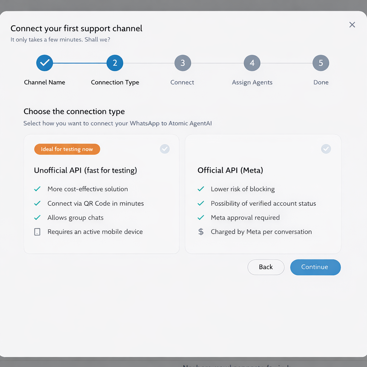This screenshot has width=367, height=367.
Task: Click checkmark beside 'Connect via QR Code'
Action: click(x=37, y=203)
